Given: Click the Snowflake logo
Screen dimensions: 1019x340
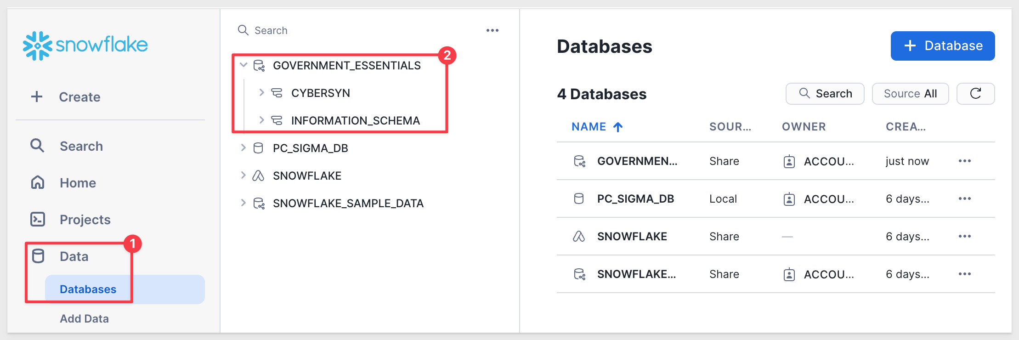Looking at the screenshot, I should (85, 45).
